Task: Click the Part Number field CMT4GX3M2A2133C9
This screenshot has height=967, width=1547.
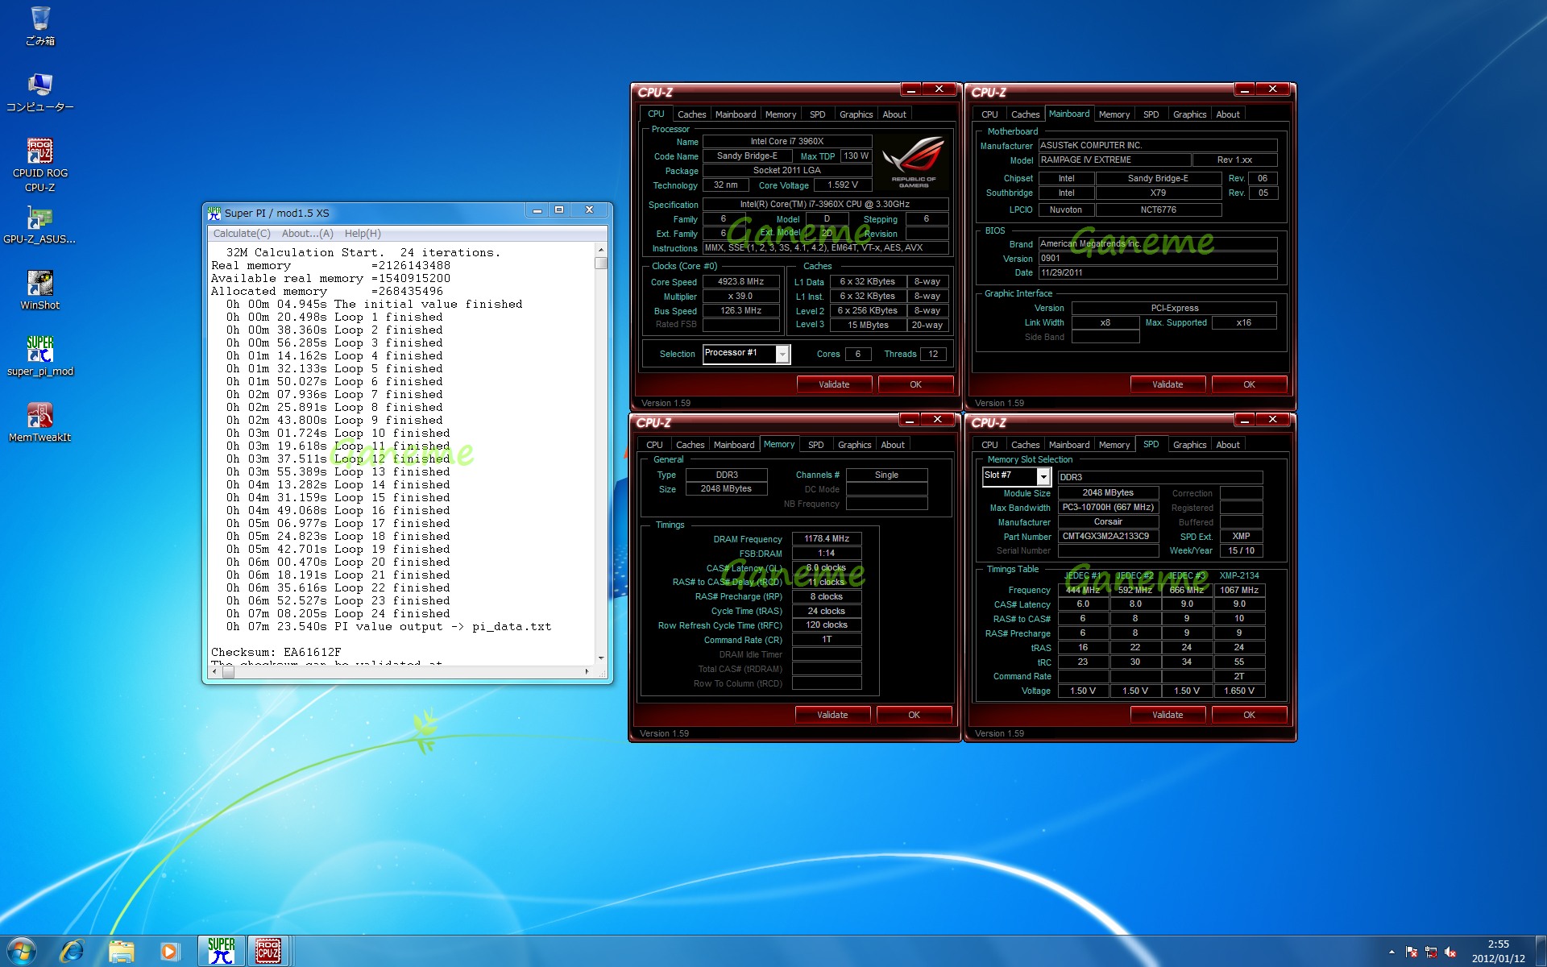Action: 1108,536
